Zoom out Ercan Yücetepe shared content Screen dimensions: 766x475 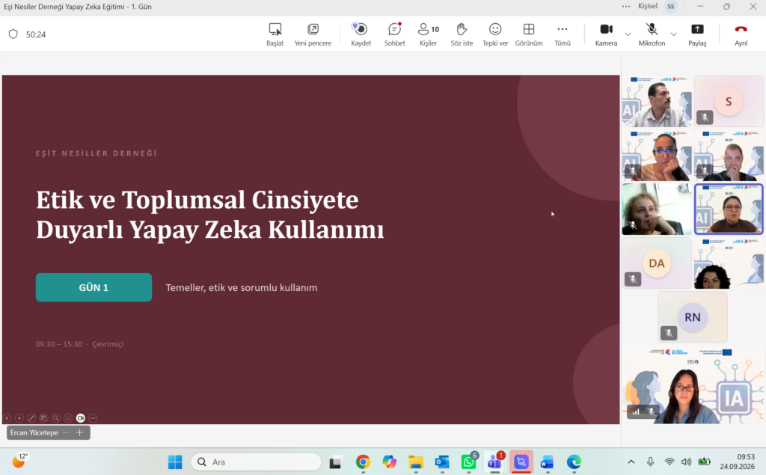(x=66, y=432)
